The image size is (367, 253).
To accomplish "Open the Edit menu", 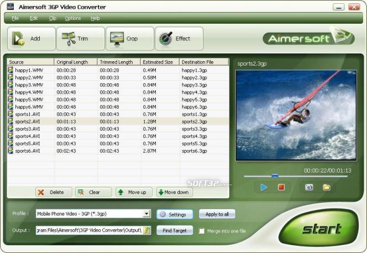I will click(x=34, y=18).
